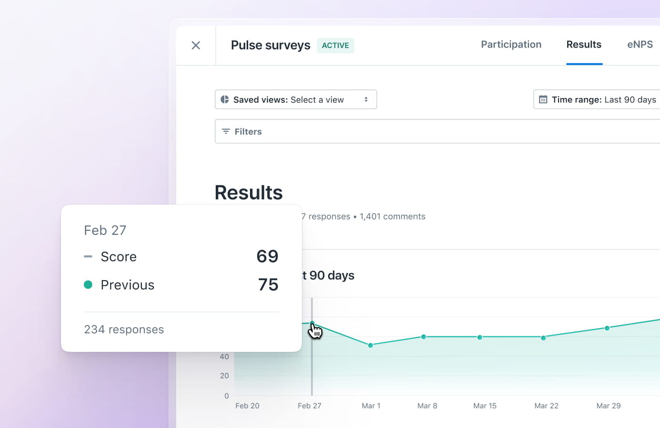Image resolution: width=660 pixels, height=428 pixels.
Task: Switch to the Participation tab
Action: click(x=511, y=44)
